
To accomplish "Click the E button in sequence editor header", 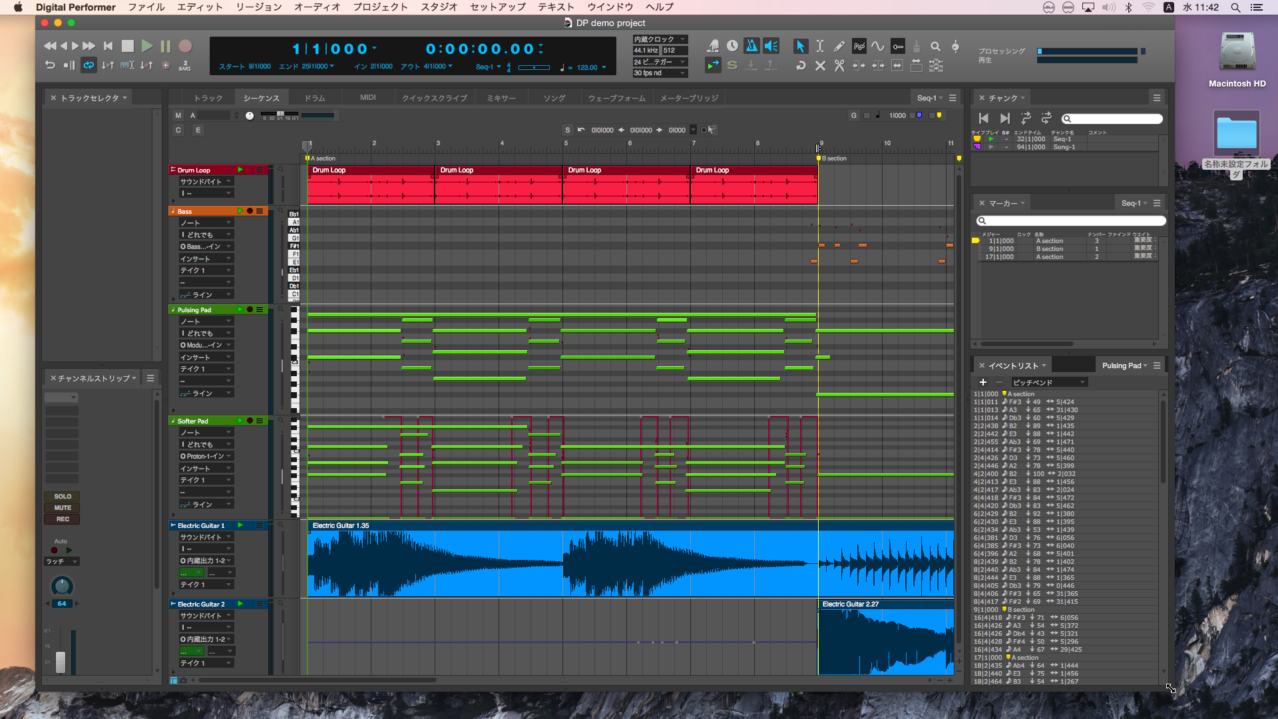I will [198, 130].
